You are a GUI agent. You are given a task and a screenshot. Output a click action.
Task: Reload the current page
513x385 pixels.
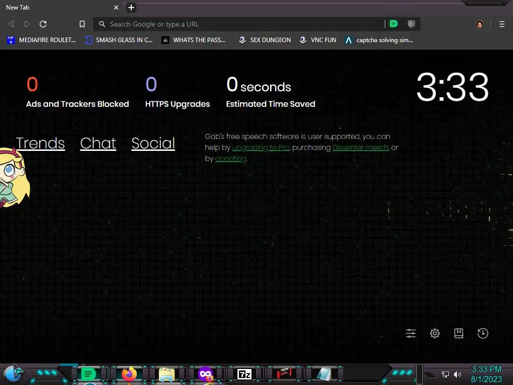pos(43,24)
